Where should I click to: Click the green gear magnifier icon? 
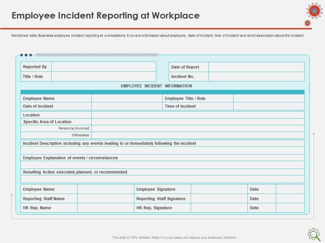tap(314, 234)
